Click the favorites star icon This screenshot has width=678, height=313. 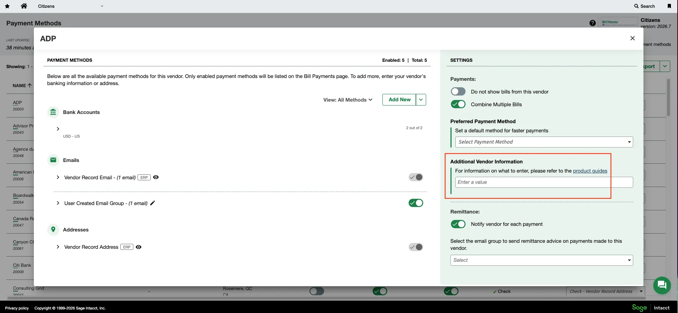pyautogui.click(x=7, y=6)
